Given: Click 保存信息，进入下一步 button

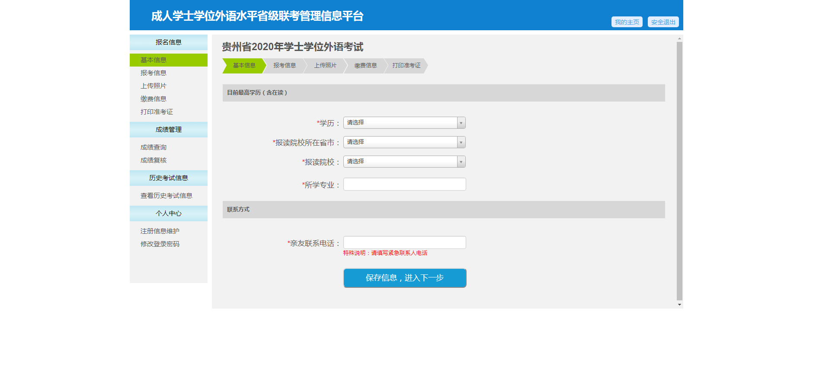Looking at the screenshot, I should [x=405, y=278].
